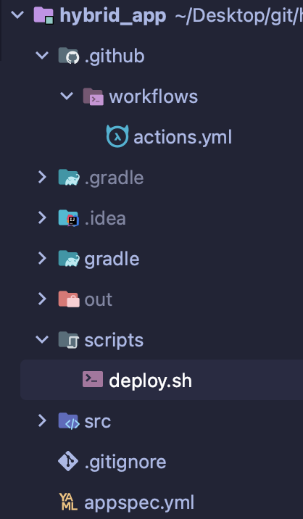Click the scripts folder icon
The height and width of the screenshot is (519, 303).
tap(69, 340)
